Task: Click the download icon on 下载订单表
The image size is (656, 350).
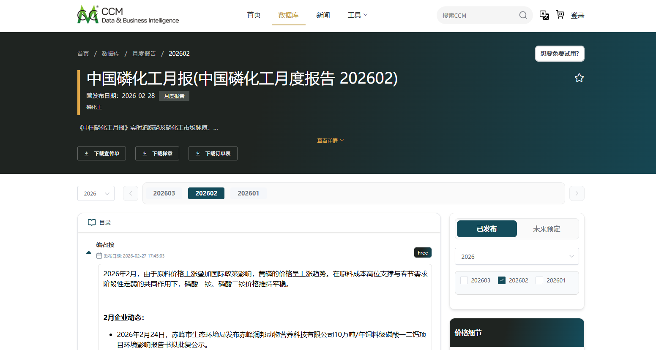Action: (198, 153)
